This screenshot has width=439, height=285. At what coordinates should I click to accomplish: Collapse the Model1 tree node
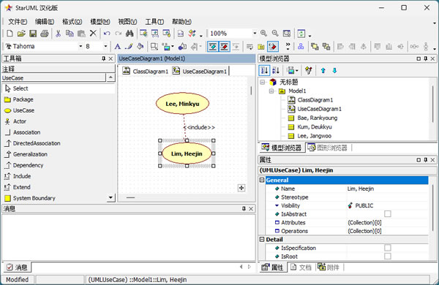[271, 91]
